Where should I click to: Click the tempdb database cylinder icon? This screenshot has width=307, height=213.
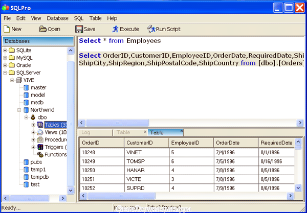[x=26, y=177]
